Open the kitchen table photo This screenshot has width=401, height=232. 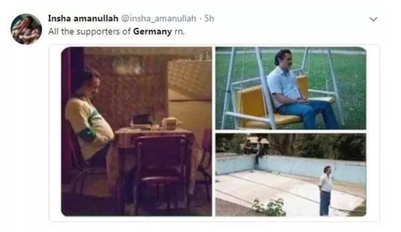click(137, 132)
